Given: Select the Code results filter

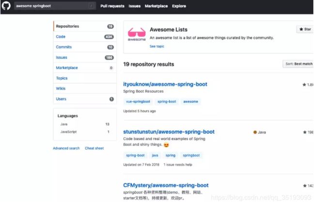Looking at the screenshot, I should tap(85, 36).
